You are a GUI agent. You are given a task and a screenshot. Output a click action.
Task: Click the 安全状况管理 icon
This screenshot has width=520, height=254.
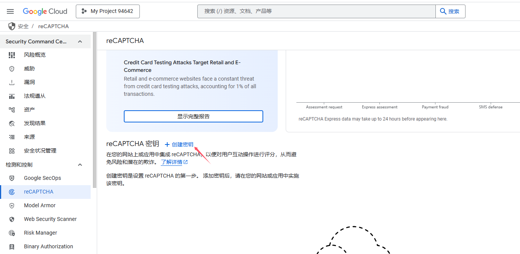click(12, 151)
